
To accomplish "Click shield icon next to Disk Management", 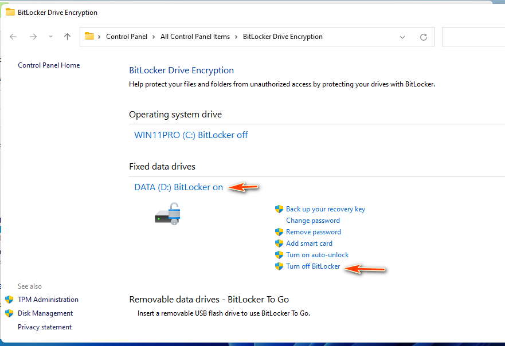I will (x=9, y=313).
